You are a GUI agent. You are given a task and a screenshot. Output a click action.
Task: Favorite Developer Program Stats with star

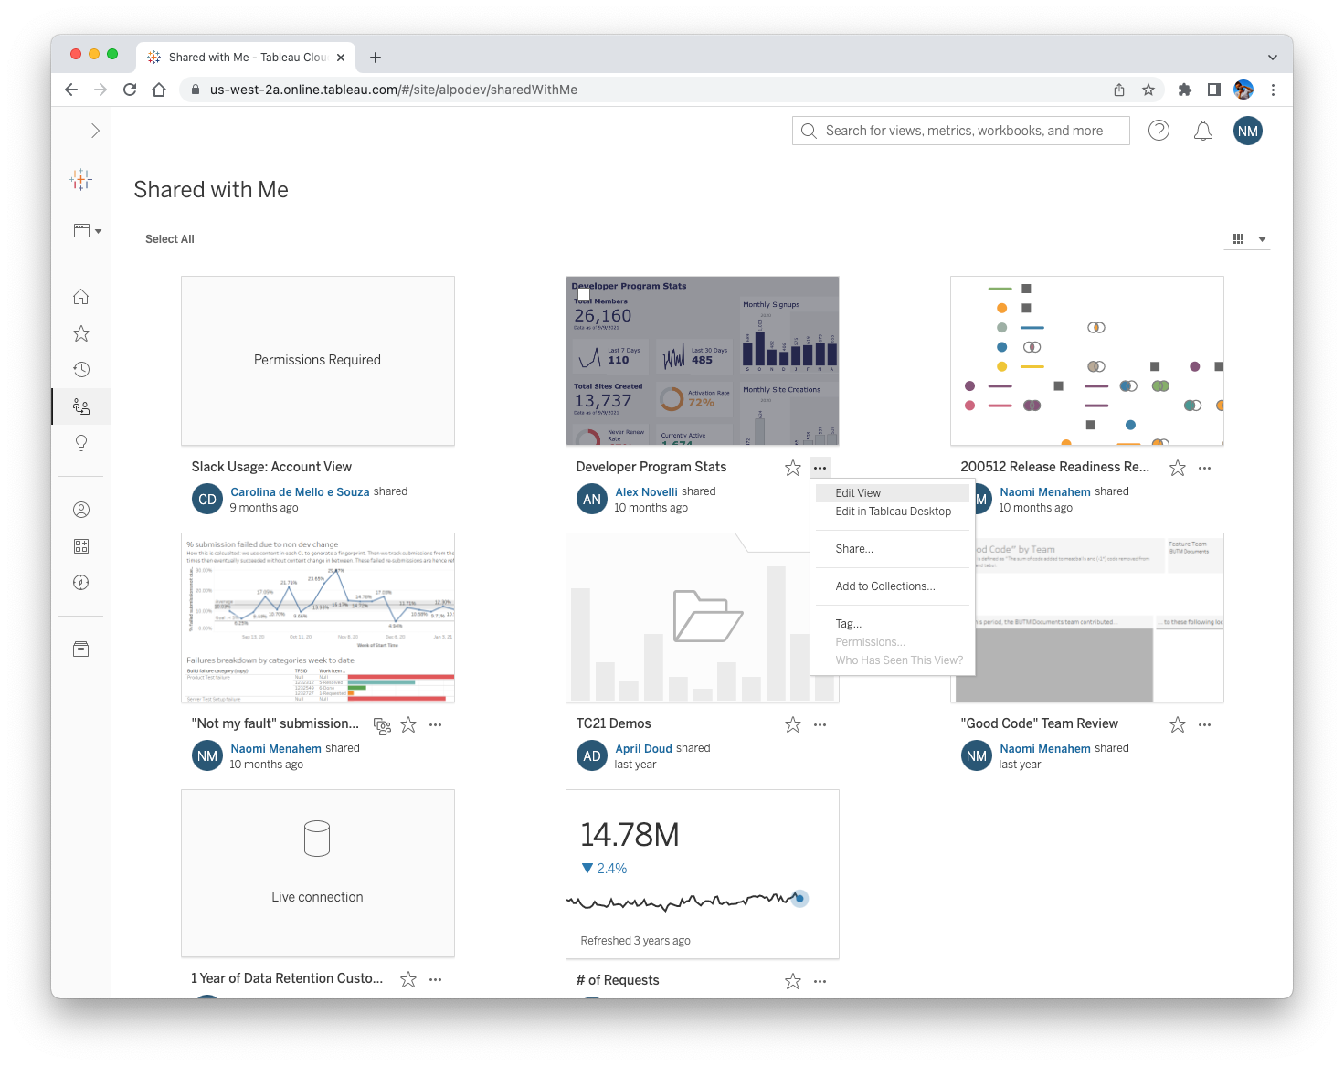[793, 469]
